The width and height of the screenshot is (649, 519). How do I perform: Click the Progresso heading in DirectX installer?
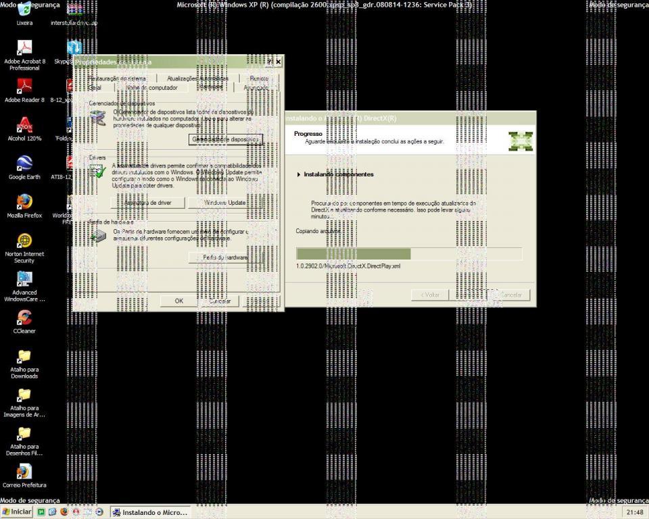[x=308, y=134]
